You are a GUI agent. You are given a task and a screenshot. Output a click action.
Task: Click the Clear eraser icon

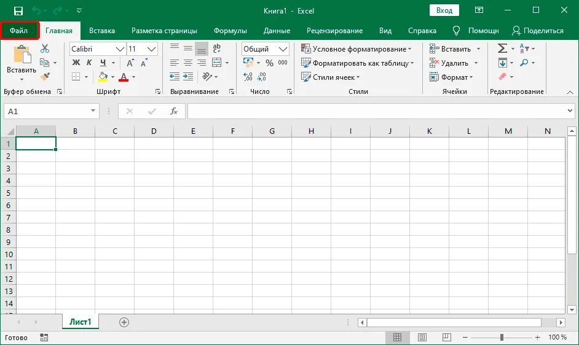[503, 77]
